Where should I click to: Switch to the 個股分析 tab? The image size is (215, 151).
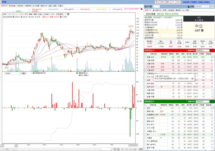(x=44, y=6)
